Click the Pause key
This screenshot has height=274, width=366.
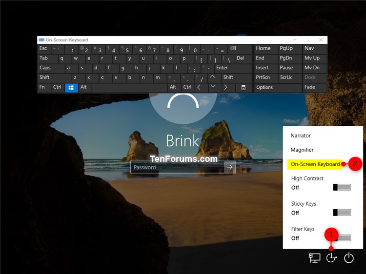pyautogui.click(x=290, y=69)
